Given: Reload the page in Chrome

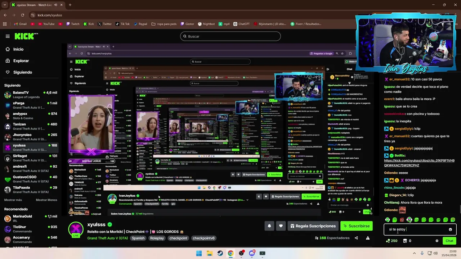Looking at the screenshot, I should point(22,15).
